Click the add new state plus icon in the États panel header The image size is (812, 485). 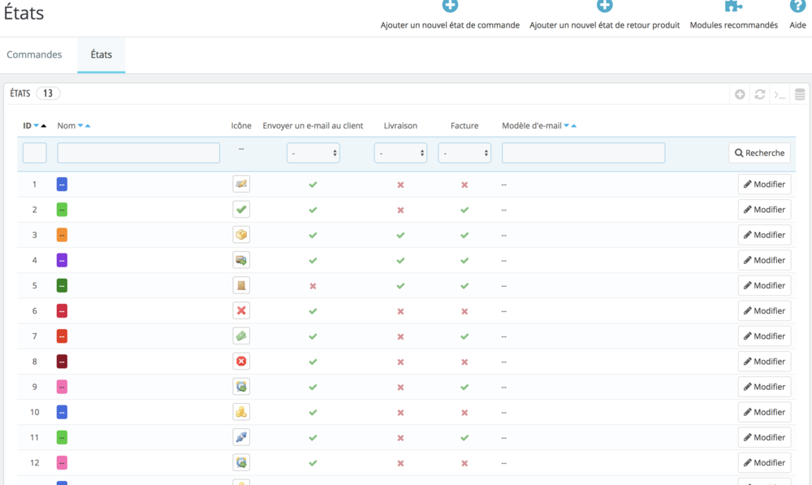[740, 94]
